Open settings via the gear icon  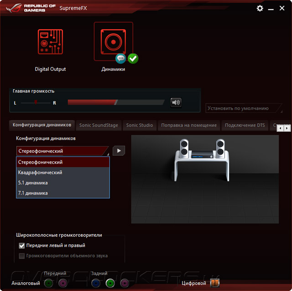(x=260, y=8)
